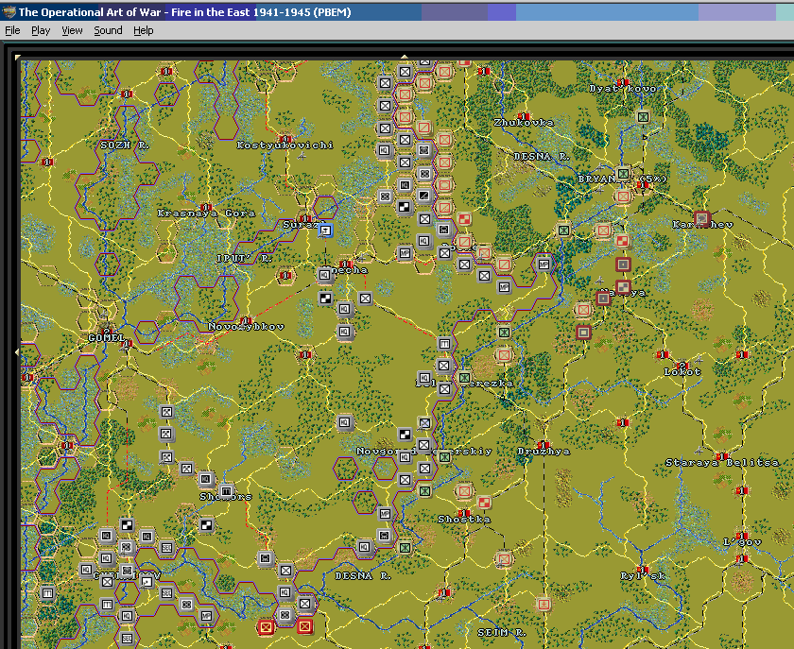Click the Staraya Belitsa town label
The height and width of the screenshot is (649, 794).
[722, 462]
